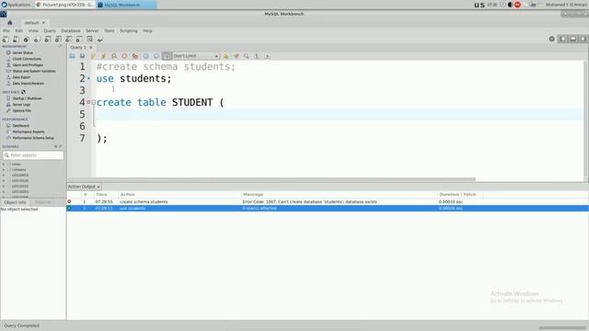Open the Query menu
589x331 pixels.
point(50,30)
